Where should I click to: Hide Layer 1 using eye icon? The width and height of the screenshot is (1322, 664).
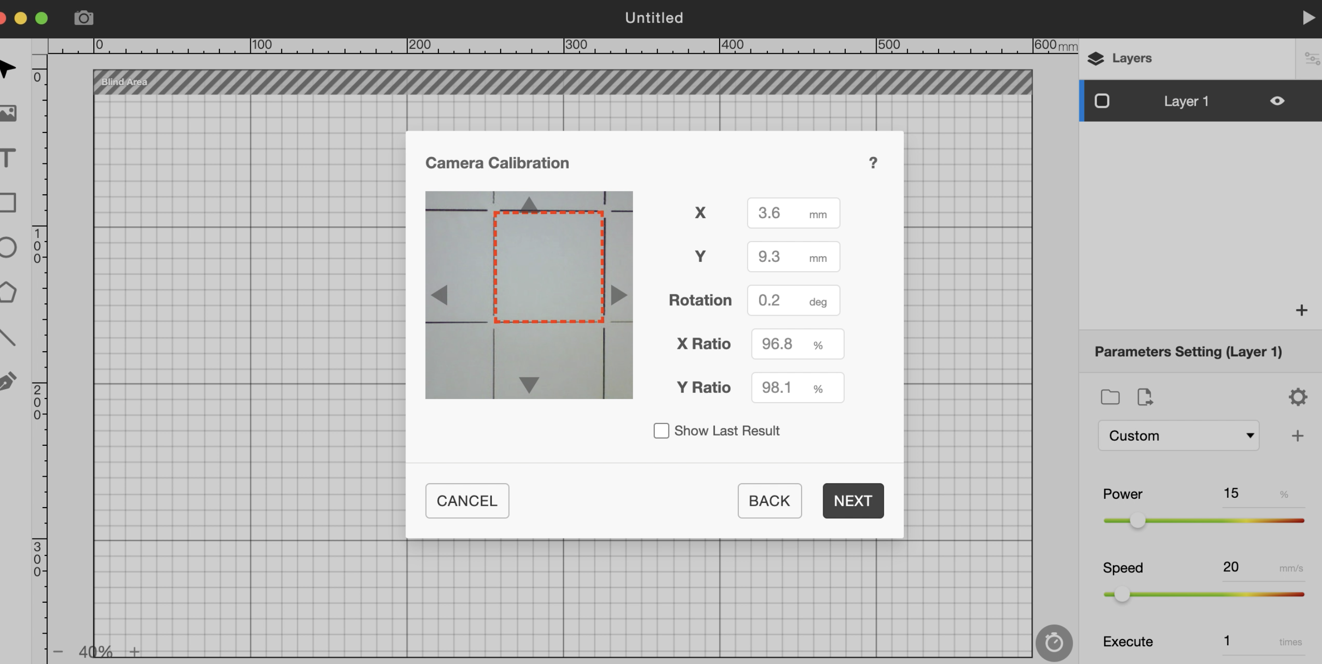(1277, 101)
